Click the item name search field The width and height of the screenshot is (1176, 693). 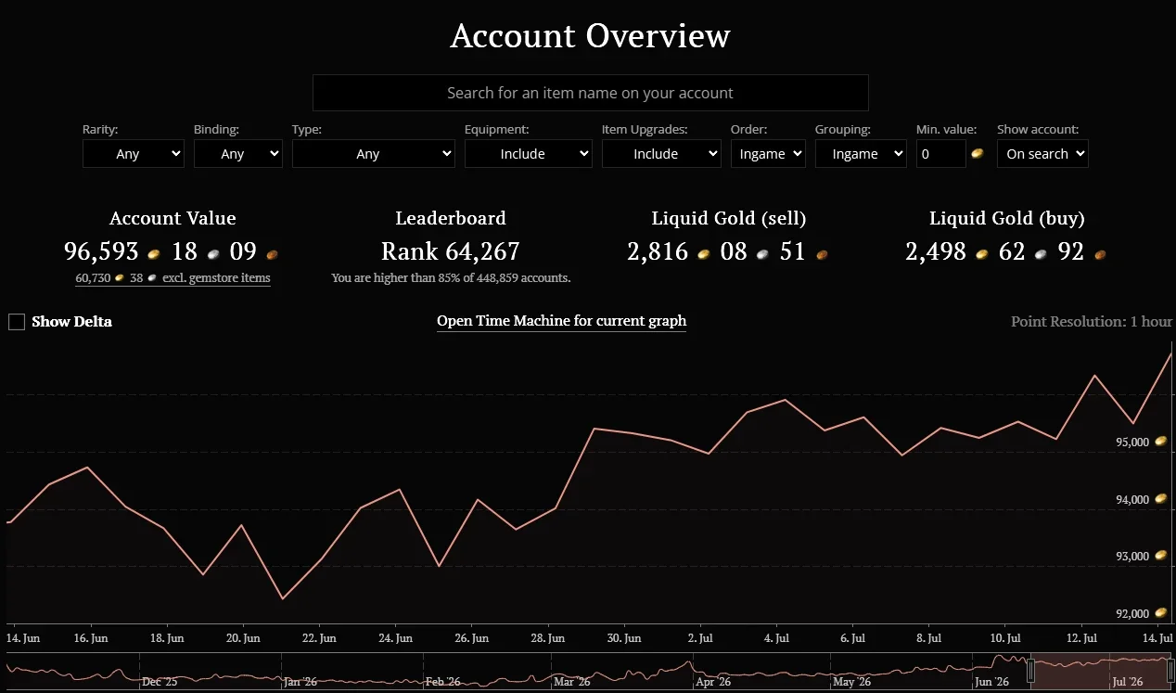click(590, 93)
